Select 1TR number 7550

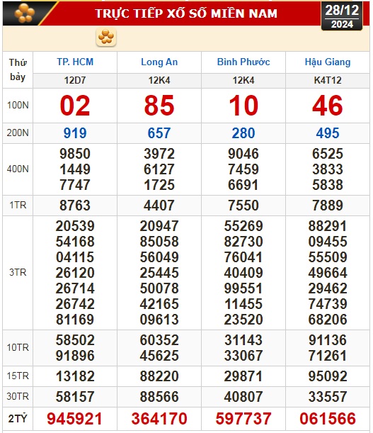click(x=243, y=206)
